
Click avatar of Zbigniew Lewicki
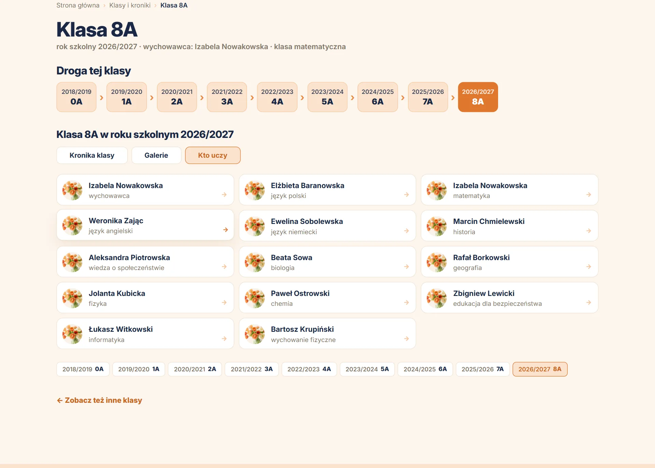pos(437,298)
